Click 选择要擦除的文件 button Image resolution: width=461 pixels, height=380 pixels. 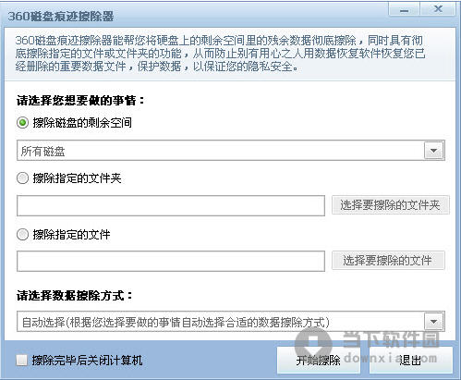(x=388, y=261)
